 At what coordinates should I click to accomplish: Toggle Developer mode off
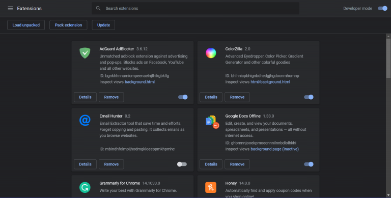tap(382, 9)
